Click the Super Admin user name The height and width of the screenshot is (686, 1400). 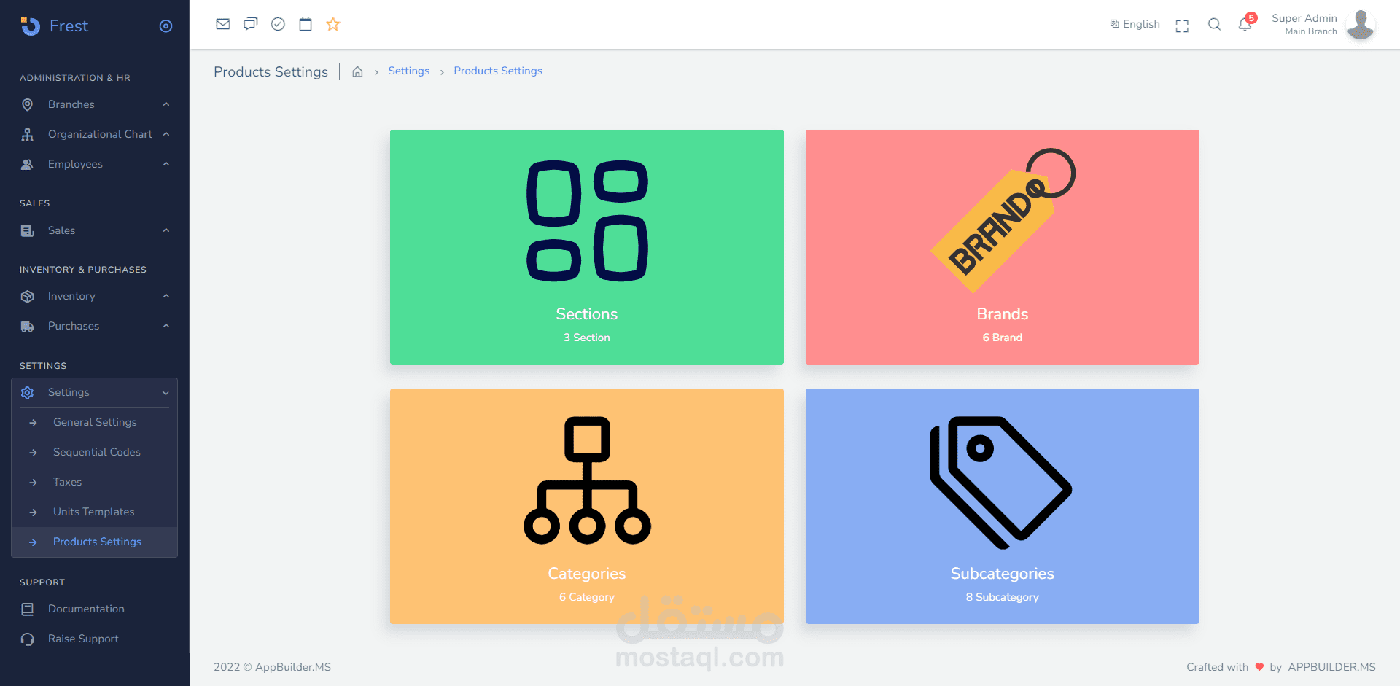coord(1304,18)
